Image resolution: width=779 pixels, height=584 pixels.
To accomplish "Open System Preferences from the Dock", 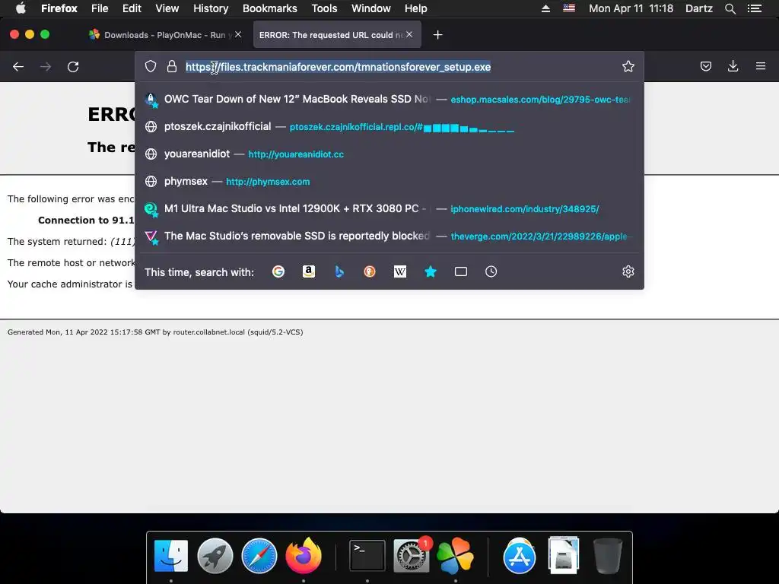I will coord(412,556).
